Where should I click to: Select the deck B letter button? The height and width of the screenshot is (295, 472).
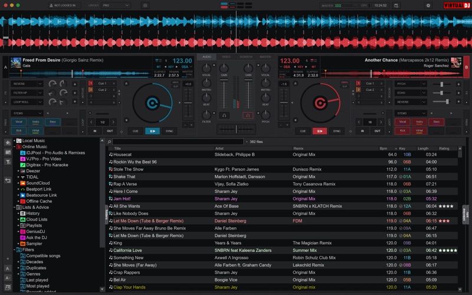tap(467, 67)
